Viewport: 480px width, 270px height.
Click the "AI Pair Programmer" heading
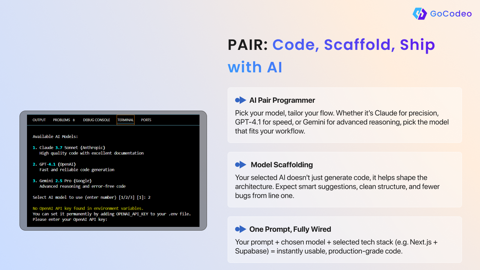(282, 100)
